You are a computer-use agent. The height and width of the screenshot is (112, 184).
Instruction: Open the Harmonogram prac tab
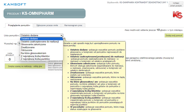[73, 25]
